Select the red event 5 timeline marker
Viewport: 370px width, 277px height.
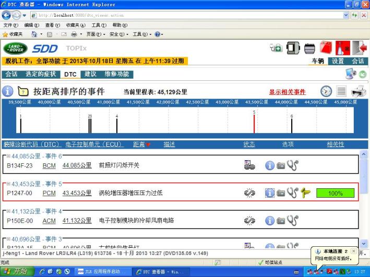[x=254, y=124]
